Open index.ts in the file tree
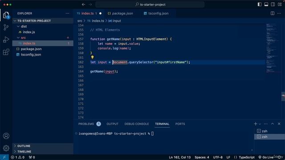285x160 pixels. 43,44
